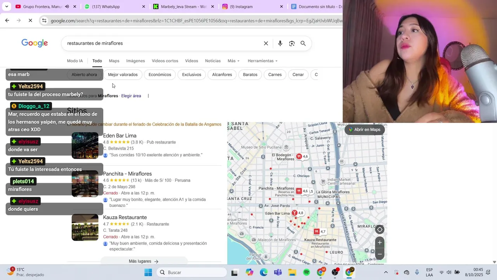
Task: Toggle the Baratos filter chip
Action: (250, 75)
